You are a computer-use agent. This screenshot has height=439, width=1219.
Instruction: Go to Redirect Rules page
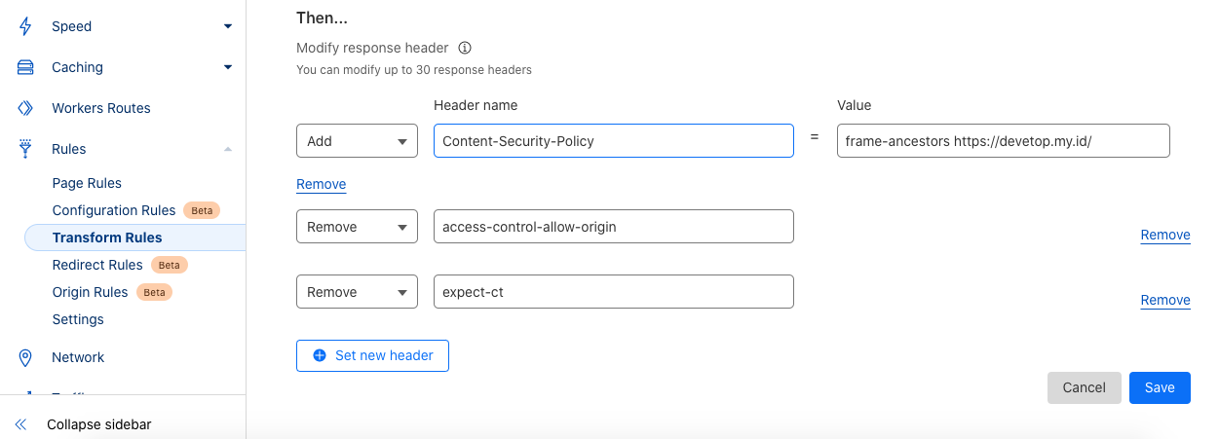(97, 265)
